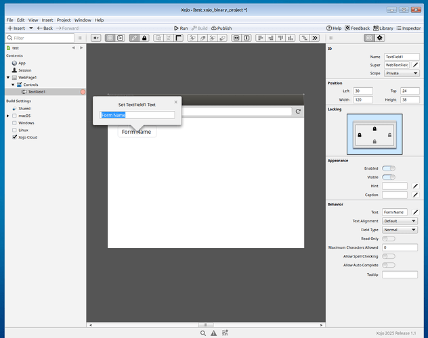The height and width of the screenshot is (338, 428).
Task: Toggle the right lock in Locking diagram
Action: (389, 135)
